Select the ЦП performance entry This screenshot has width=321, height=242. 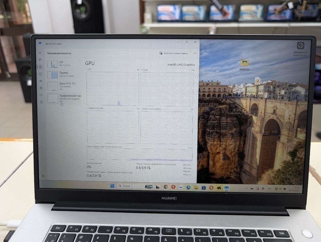click(64, 64)
